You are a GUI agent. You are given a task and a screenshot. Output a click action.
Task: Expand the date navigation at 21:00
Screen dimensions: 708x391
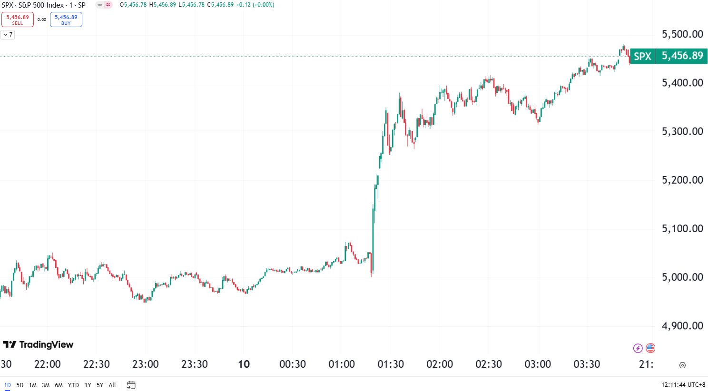646,364
